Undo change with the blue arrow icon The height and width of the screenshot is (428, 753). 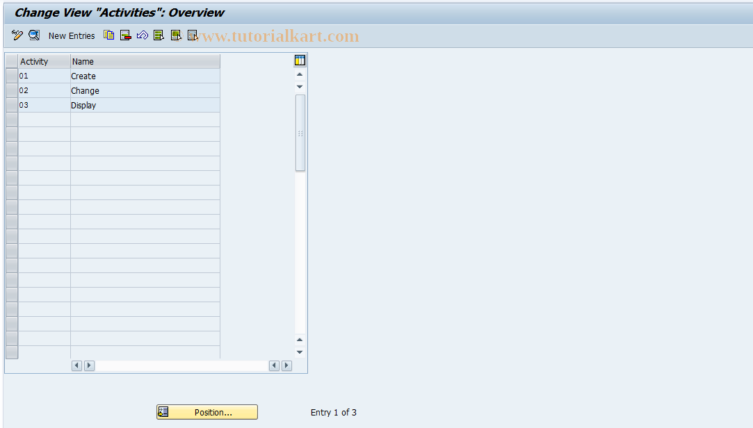142,35
